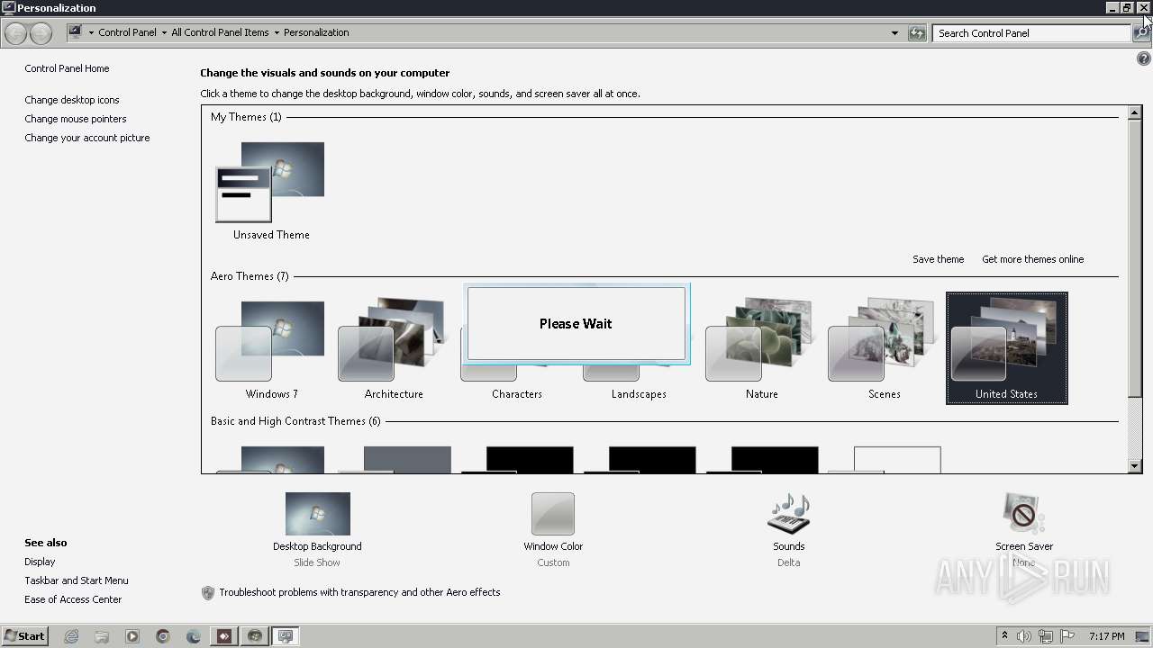The width and height of the screenshot is (1153, 648).
Task: Expand the Control Panel breadcrumb dropdown arrow
Action: [x=163, y=33]
